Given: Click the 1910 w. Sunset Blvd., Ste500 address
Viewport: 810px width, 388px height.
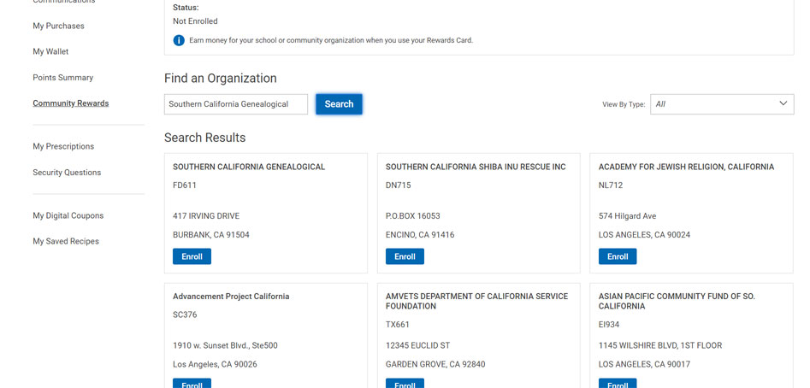Looking at the screenshot, I should (225, 345).
